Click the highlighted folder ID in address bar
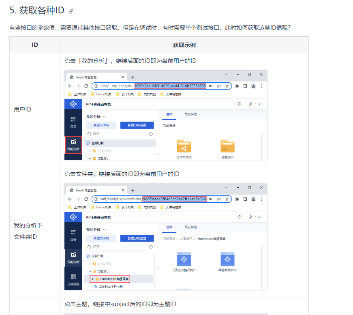 click(175, 199)
